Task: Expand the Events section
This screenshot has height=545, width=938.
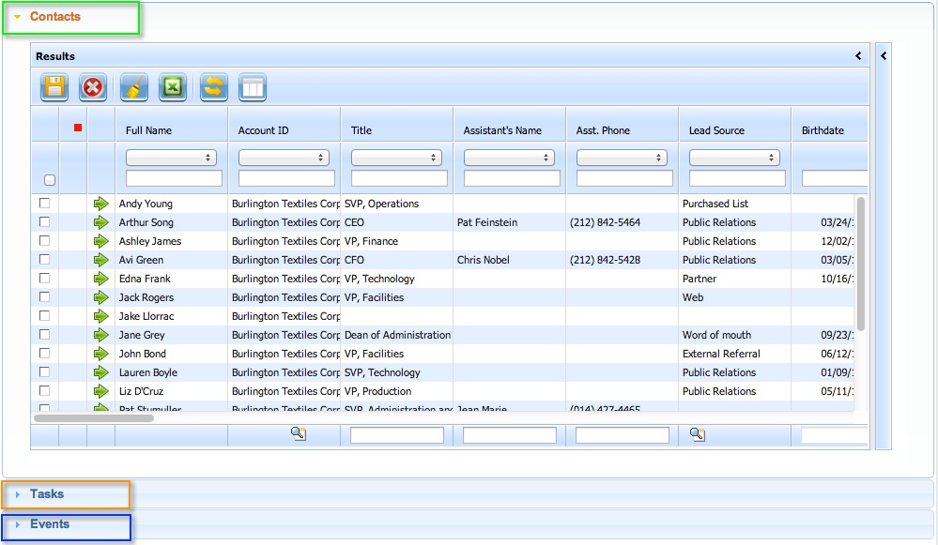Action: pos(49,524)
